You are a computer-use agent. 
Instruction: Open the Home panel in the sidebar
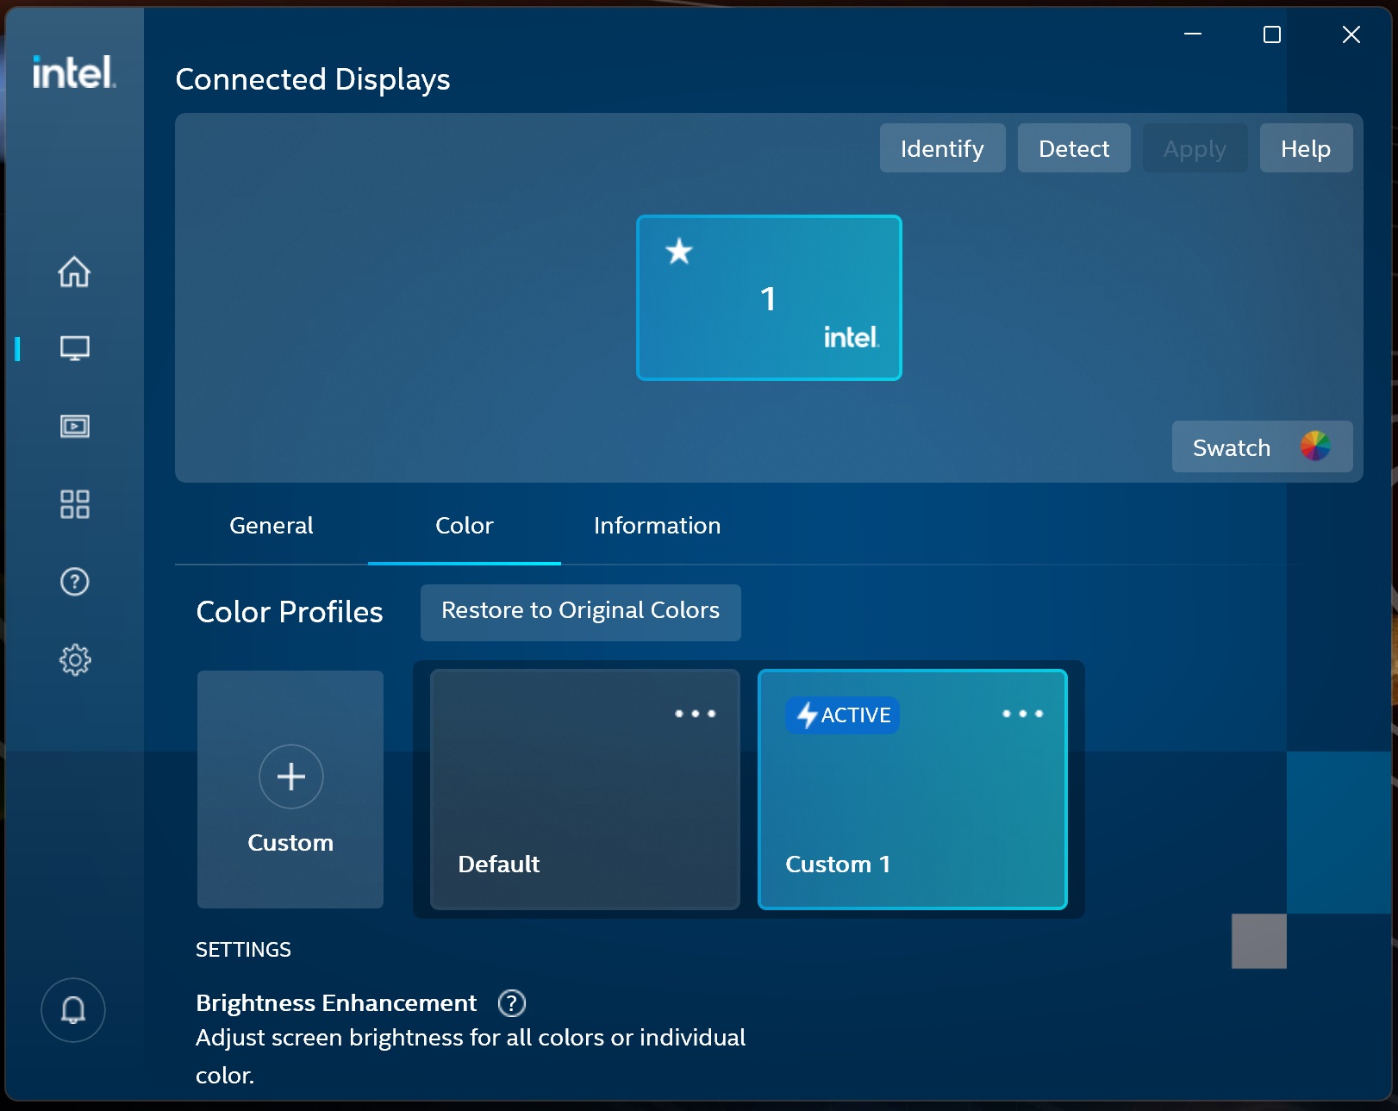74,272
